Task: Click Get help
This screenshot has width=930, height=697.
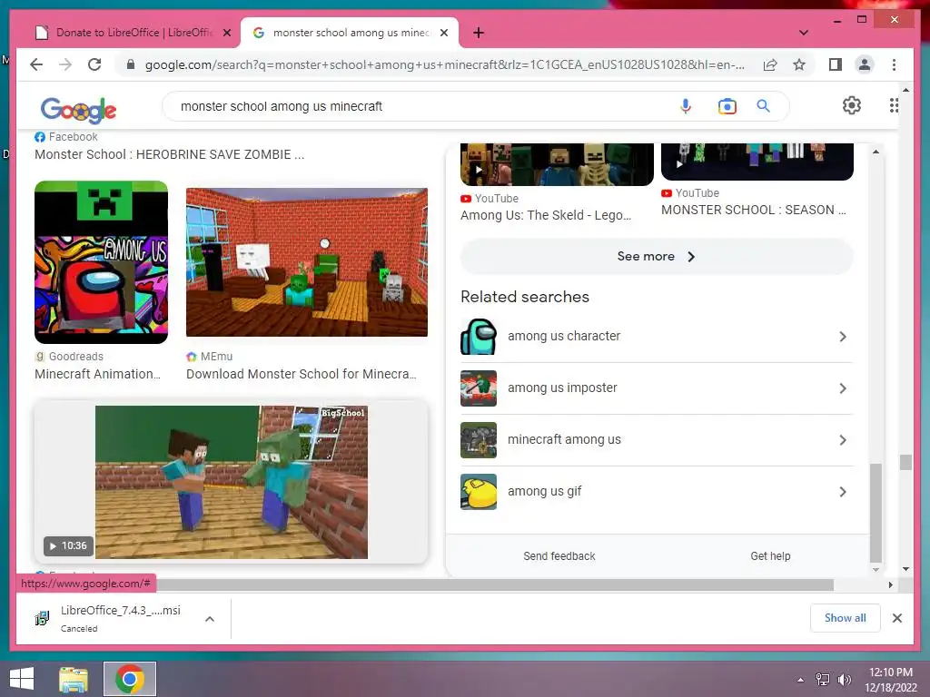Action: [770, 556]
